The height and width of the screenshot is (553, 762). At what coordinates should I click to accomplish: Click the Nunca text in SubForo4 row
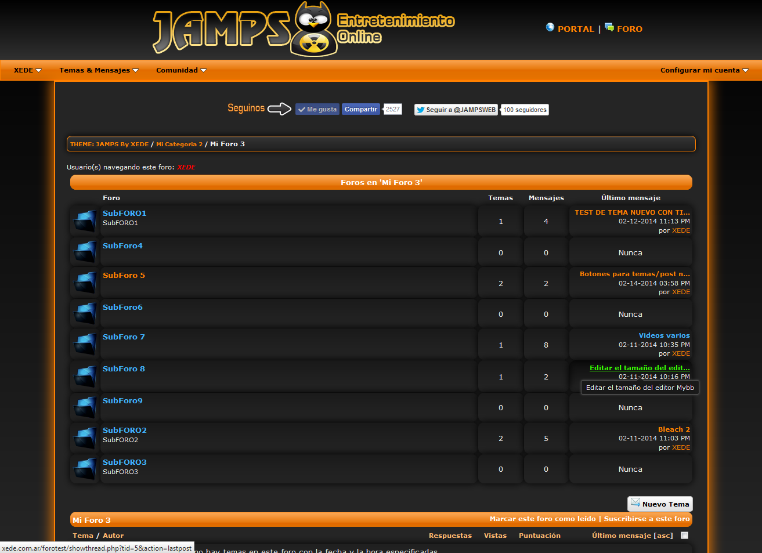[630, 253]
